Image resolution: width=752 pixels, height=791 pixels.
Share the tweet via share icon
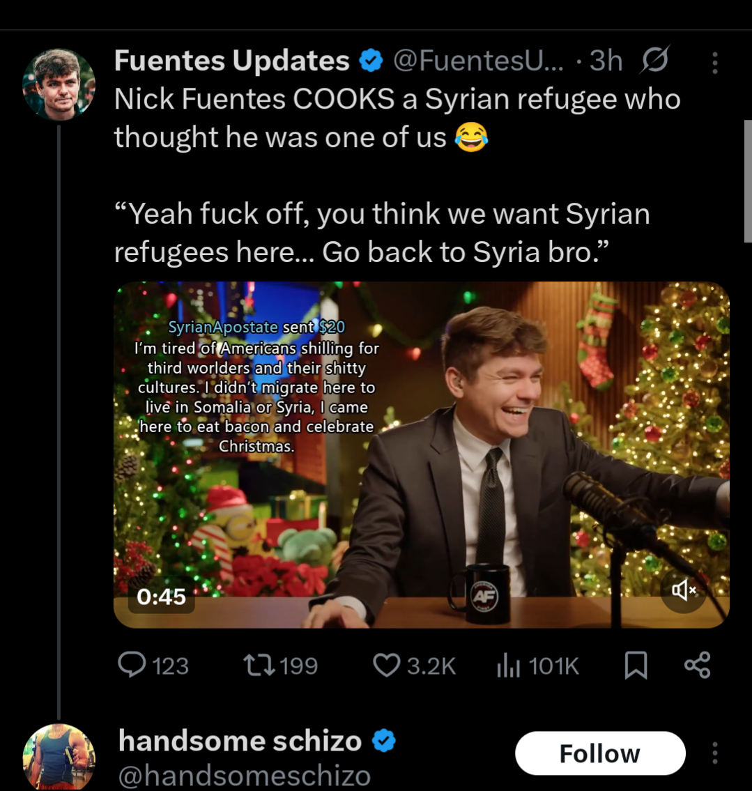point(697,665)
